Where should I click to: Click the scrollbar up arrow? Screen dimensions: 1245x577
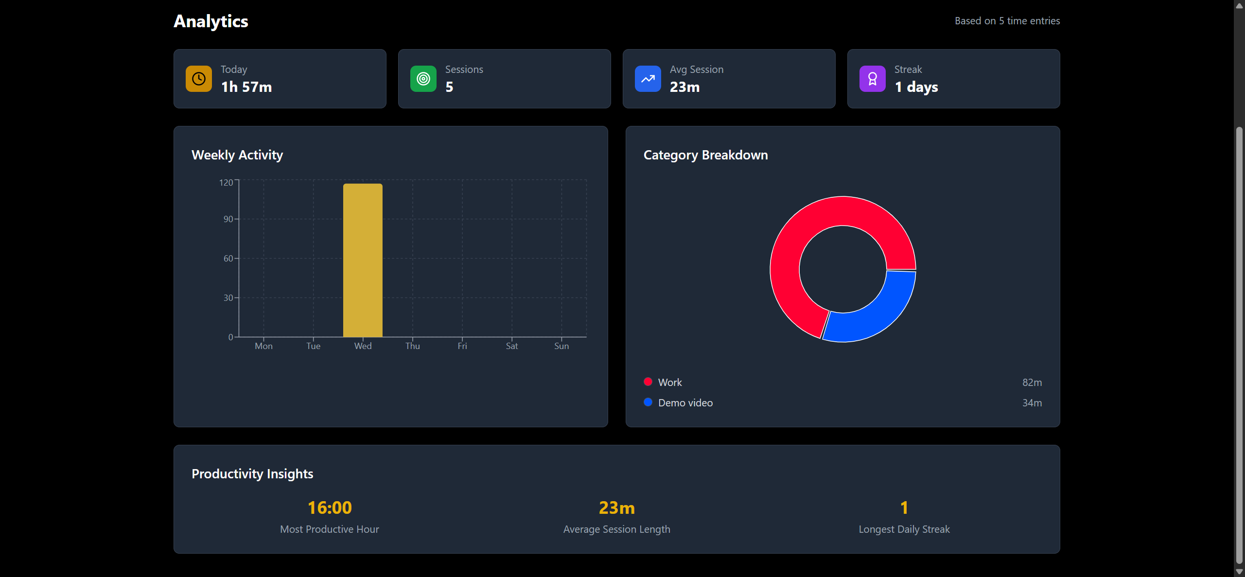pos(1239,5)
